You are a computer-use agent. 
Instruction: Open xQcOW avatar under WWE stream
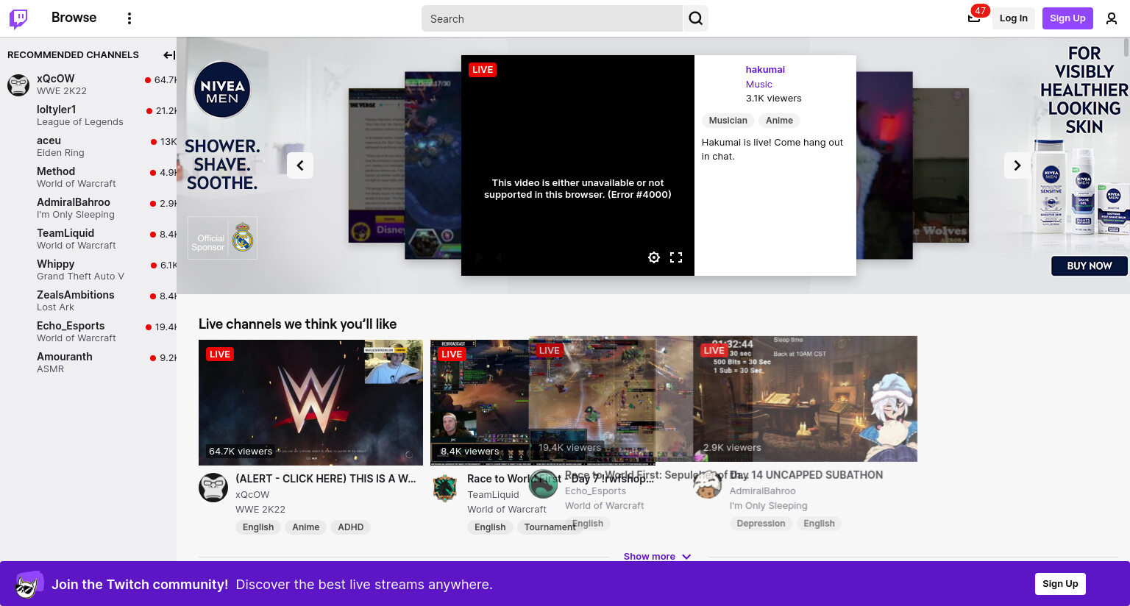(213, 488)
